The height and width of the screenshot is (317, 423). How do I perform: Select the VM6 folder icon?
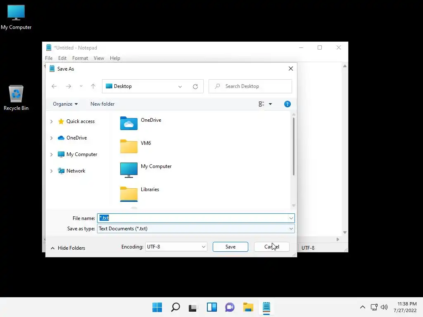coord(129,147)
